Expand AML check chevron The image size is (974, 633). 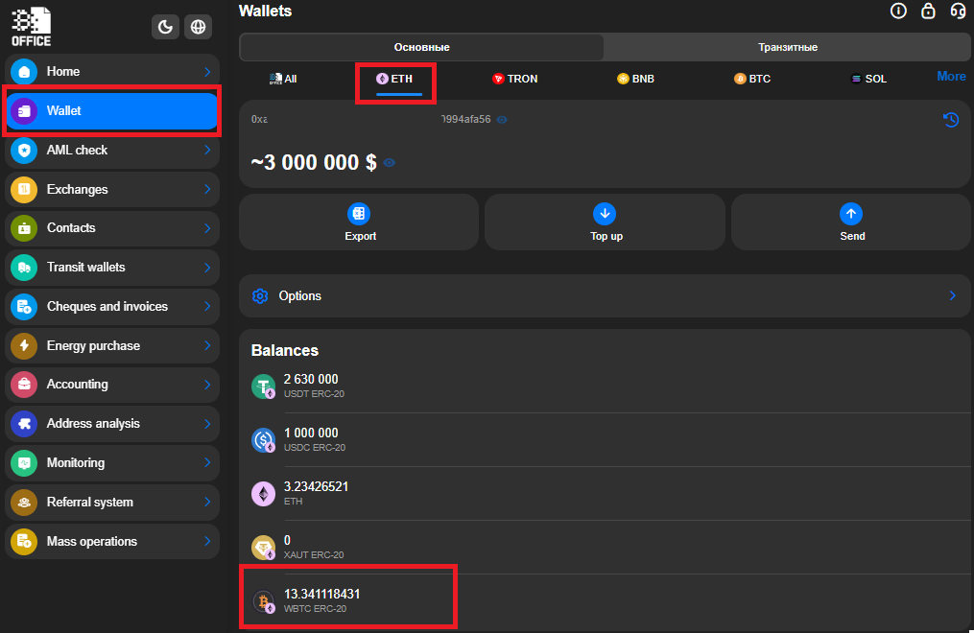pos(207,151)
